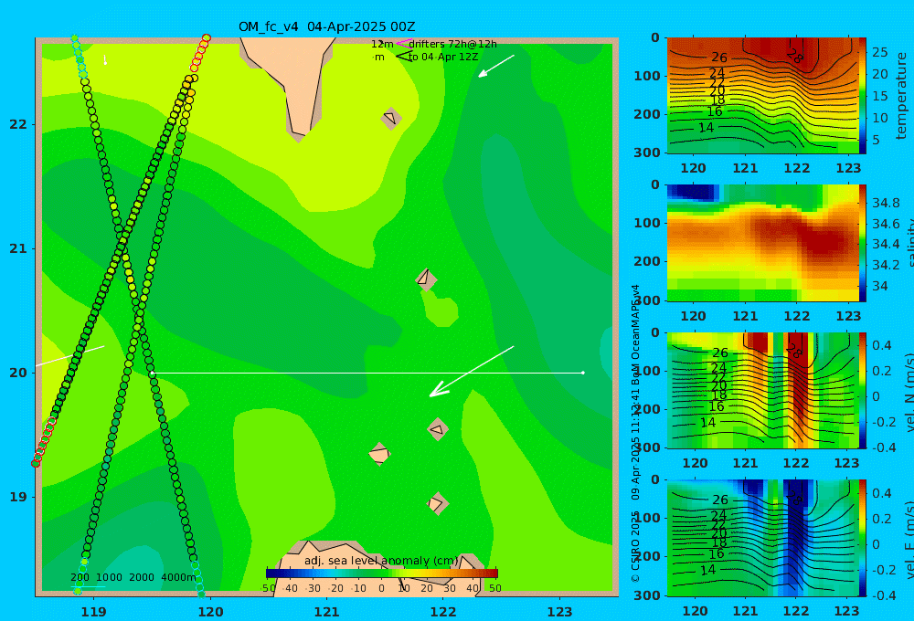Click the '300' depth label of the salinity panel
Image resolution: width=914 pixels, height=621 pixels.
pos(647,300)
